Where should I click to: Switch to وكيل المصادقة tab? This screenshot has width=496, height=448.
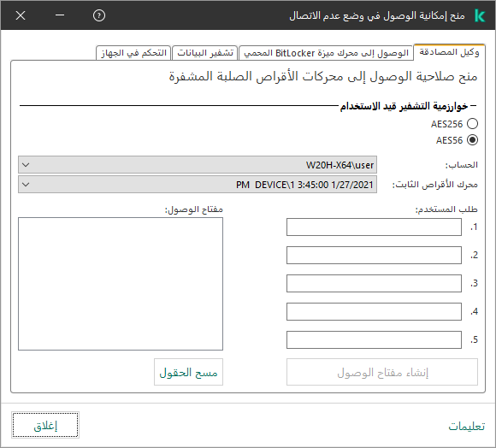coord(449,52)
